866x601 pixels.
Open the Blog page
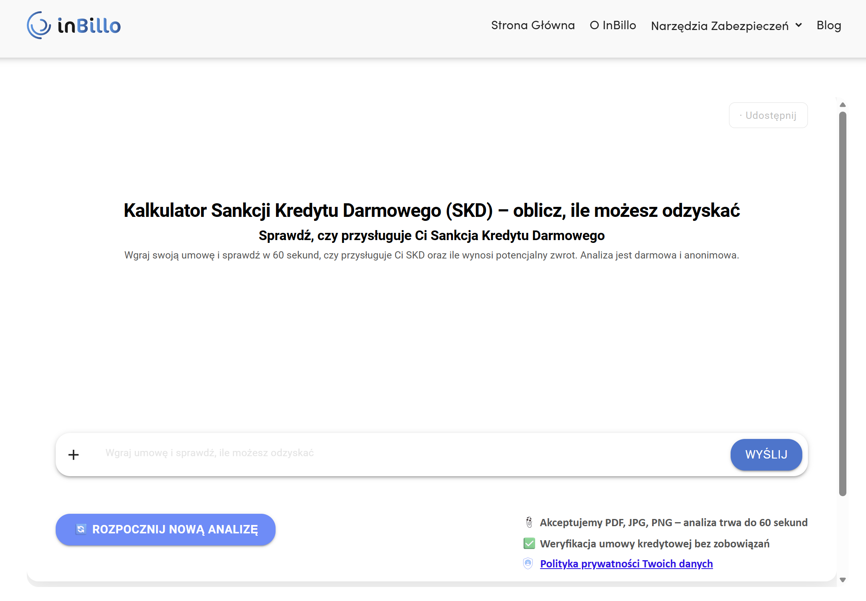[828, 25]
